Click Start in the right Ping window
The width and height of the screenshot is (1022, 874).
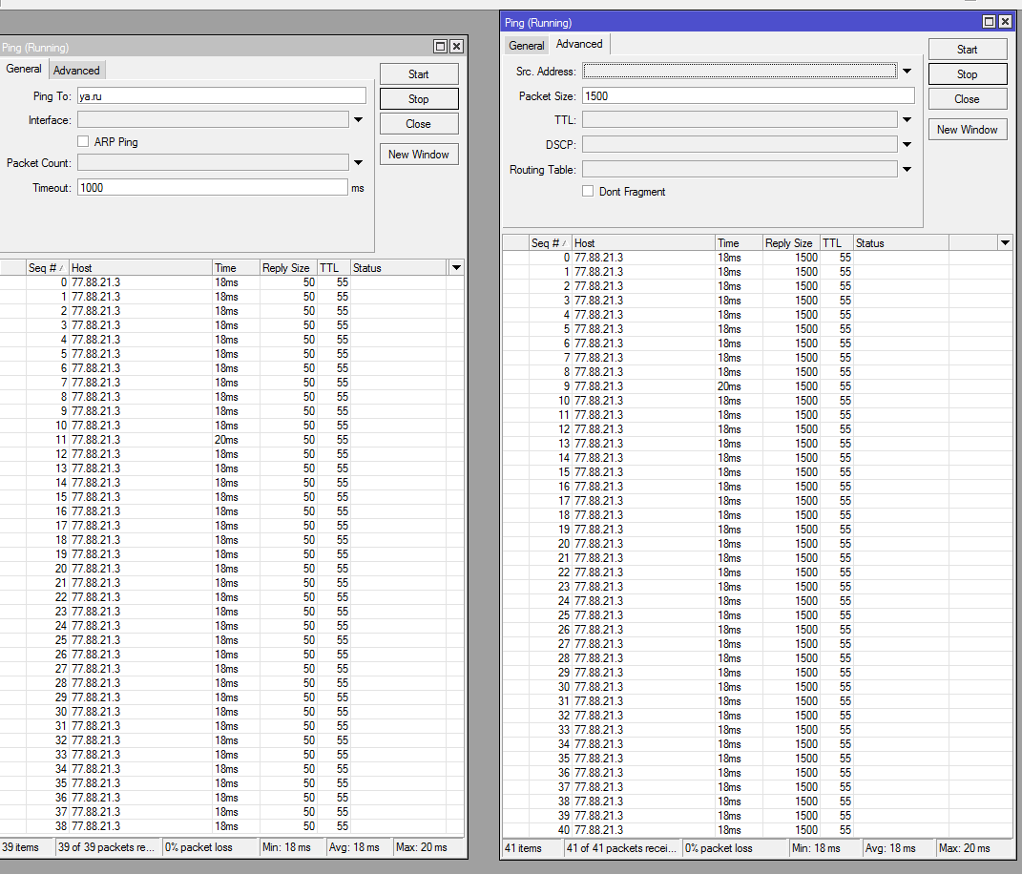967,50
